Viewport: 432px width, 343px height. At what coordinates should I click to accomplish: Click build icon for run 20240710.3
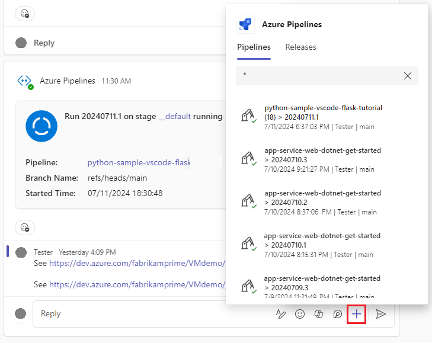click(249, 158)
